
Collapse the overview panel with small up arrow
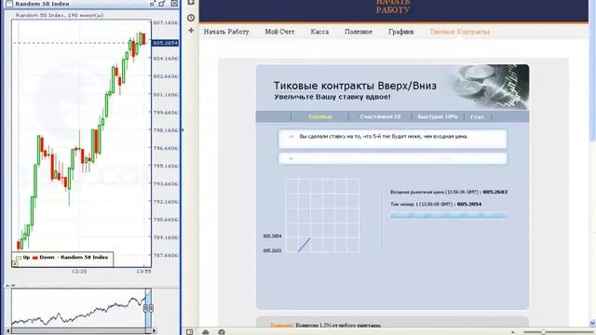[x=7, y=286]
